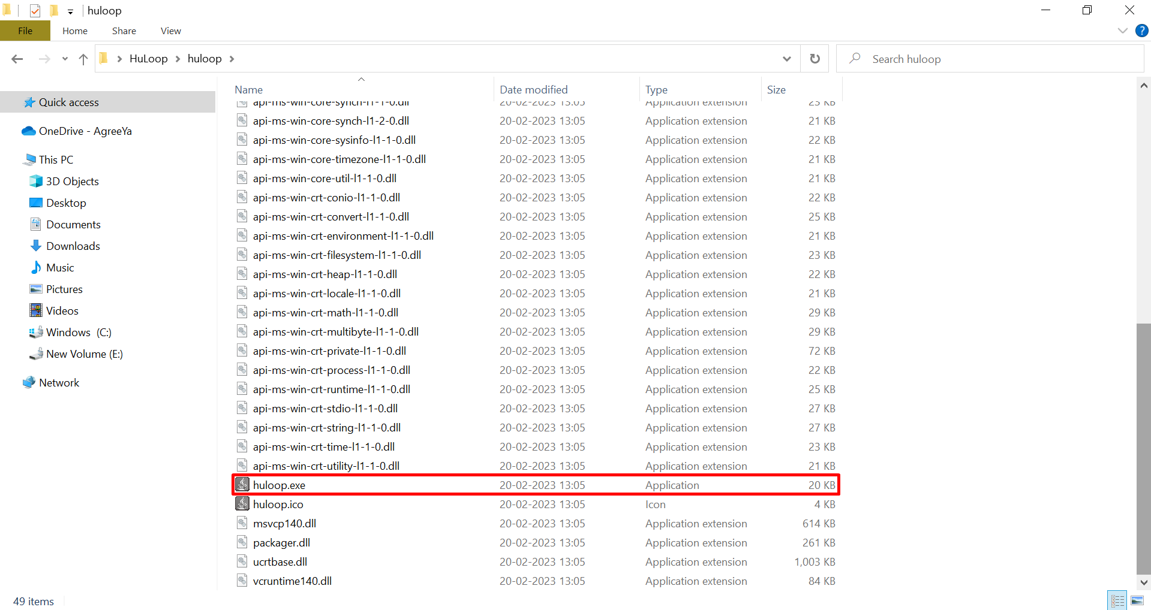Select the huloop.exe application file
Screen dimensions: 1151x610
279,485
